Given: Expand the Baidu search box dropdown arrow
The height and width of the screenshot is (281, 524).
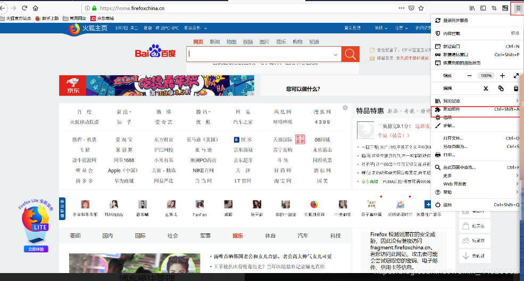Looking at the screenshot, I should click(x=336, y=55).
